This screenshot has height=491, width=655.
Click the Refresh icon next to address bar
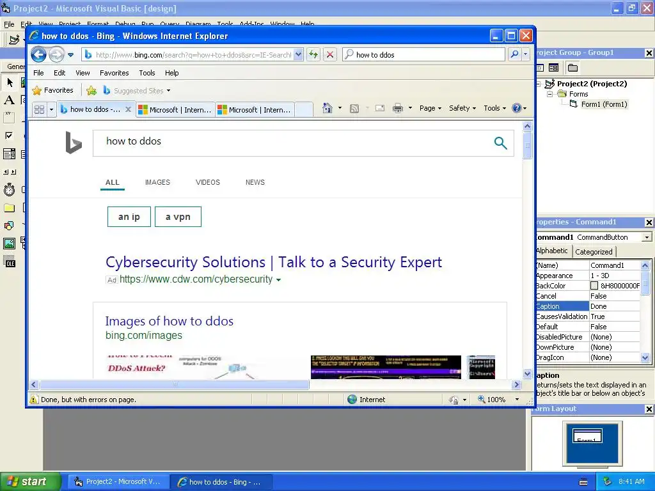pos(313,54)
